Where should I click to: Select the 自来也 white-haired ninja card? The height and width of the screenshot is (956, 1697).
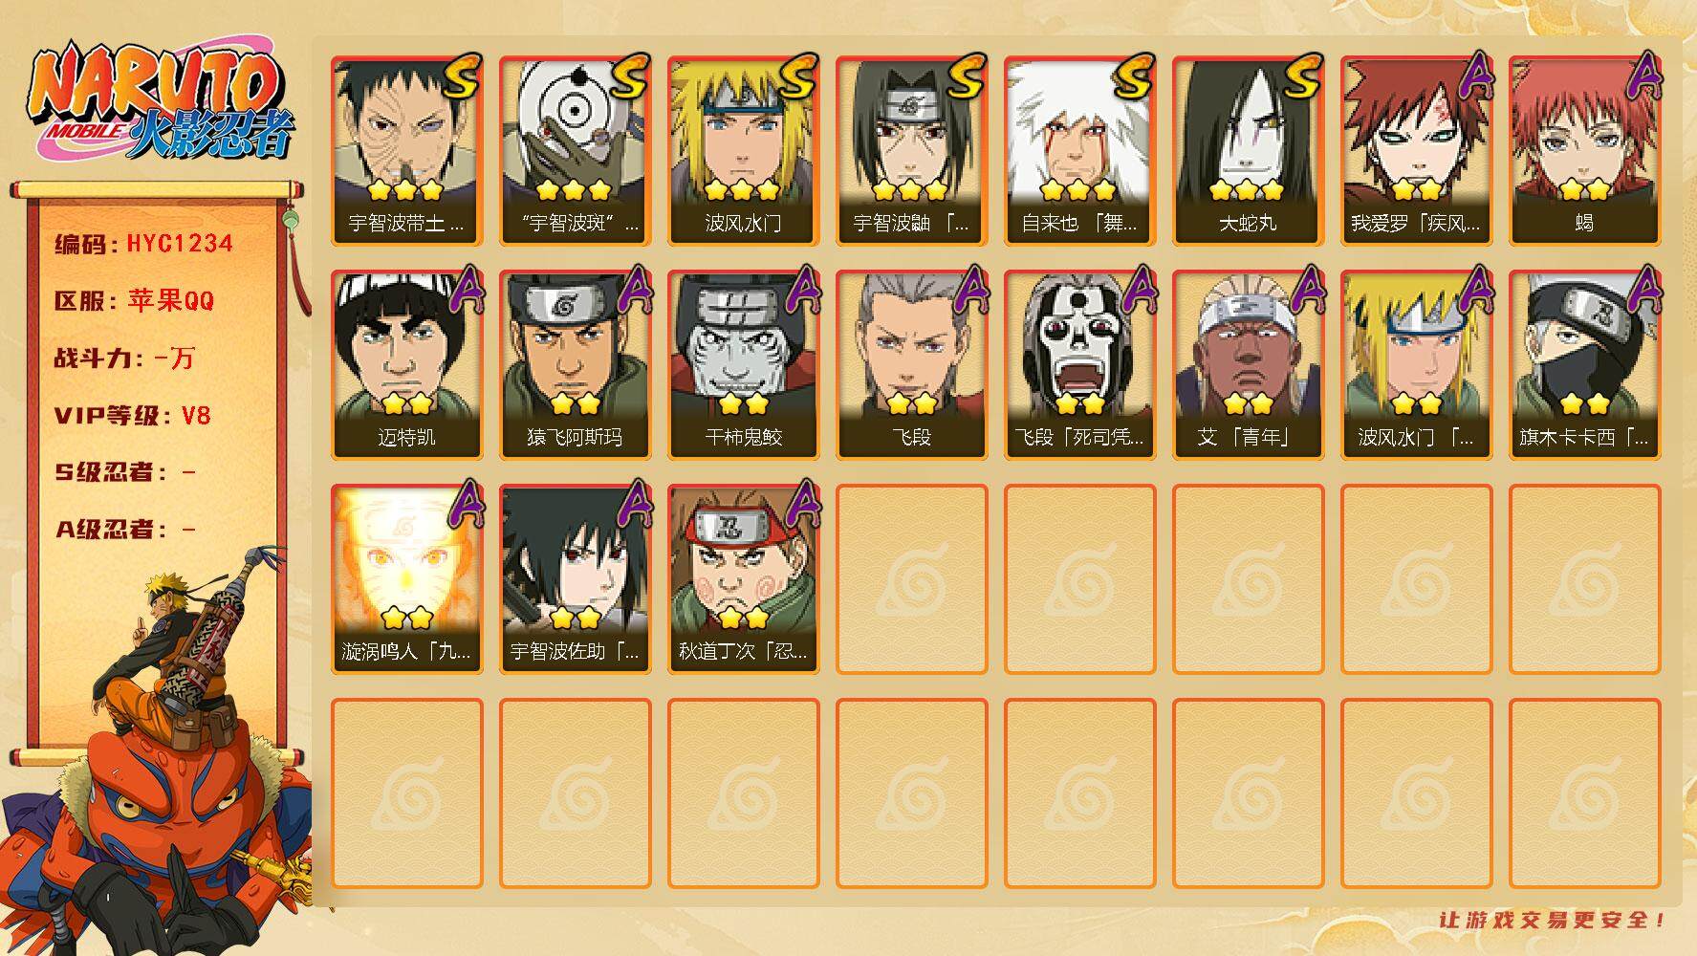pos(1080,151)
